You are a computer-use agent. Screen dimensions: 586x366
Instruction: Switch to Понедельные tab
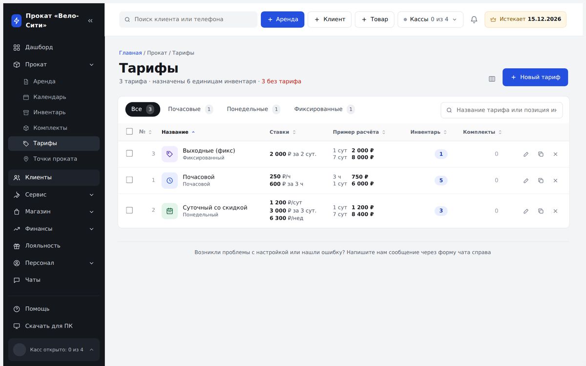click(253, 109)
